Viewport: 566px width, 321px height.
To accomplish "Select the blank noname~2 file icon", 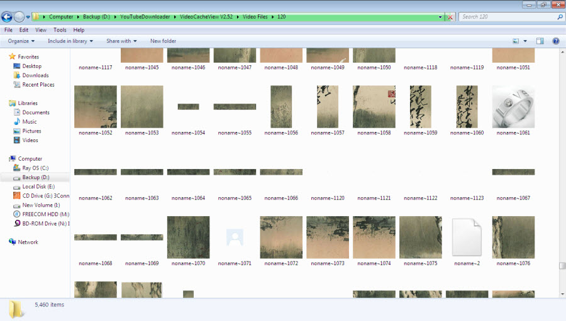I will click(467, 237).
